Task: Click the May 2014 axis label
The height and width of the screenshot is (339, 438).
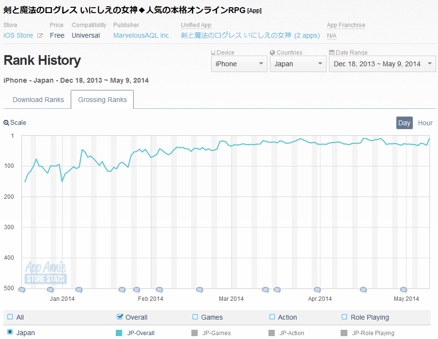Action: [407, 299]
